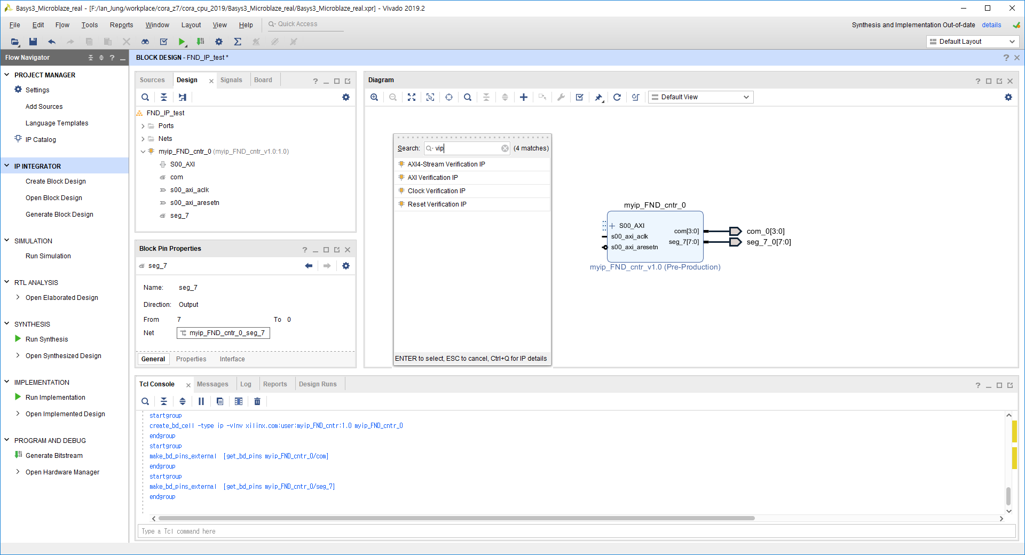Switch to the Sources tab
The width and height of the screenshot is (1025, 555).
152,80
